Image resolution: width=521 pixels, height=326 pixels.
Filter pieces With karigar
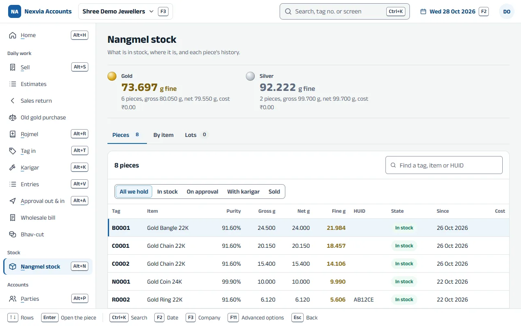tap(243, 192)
